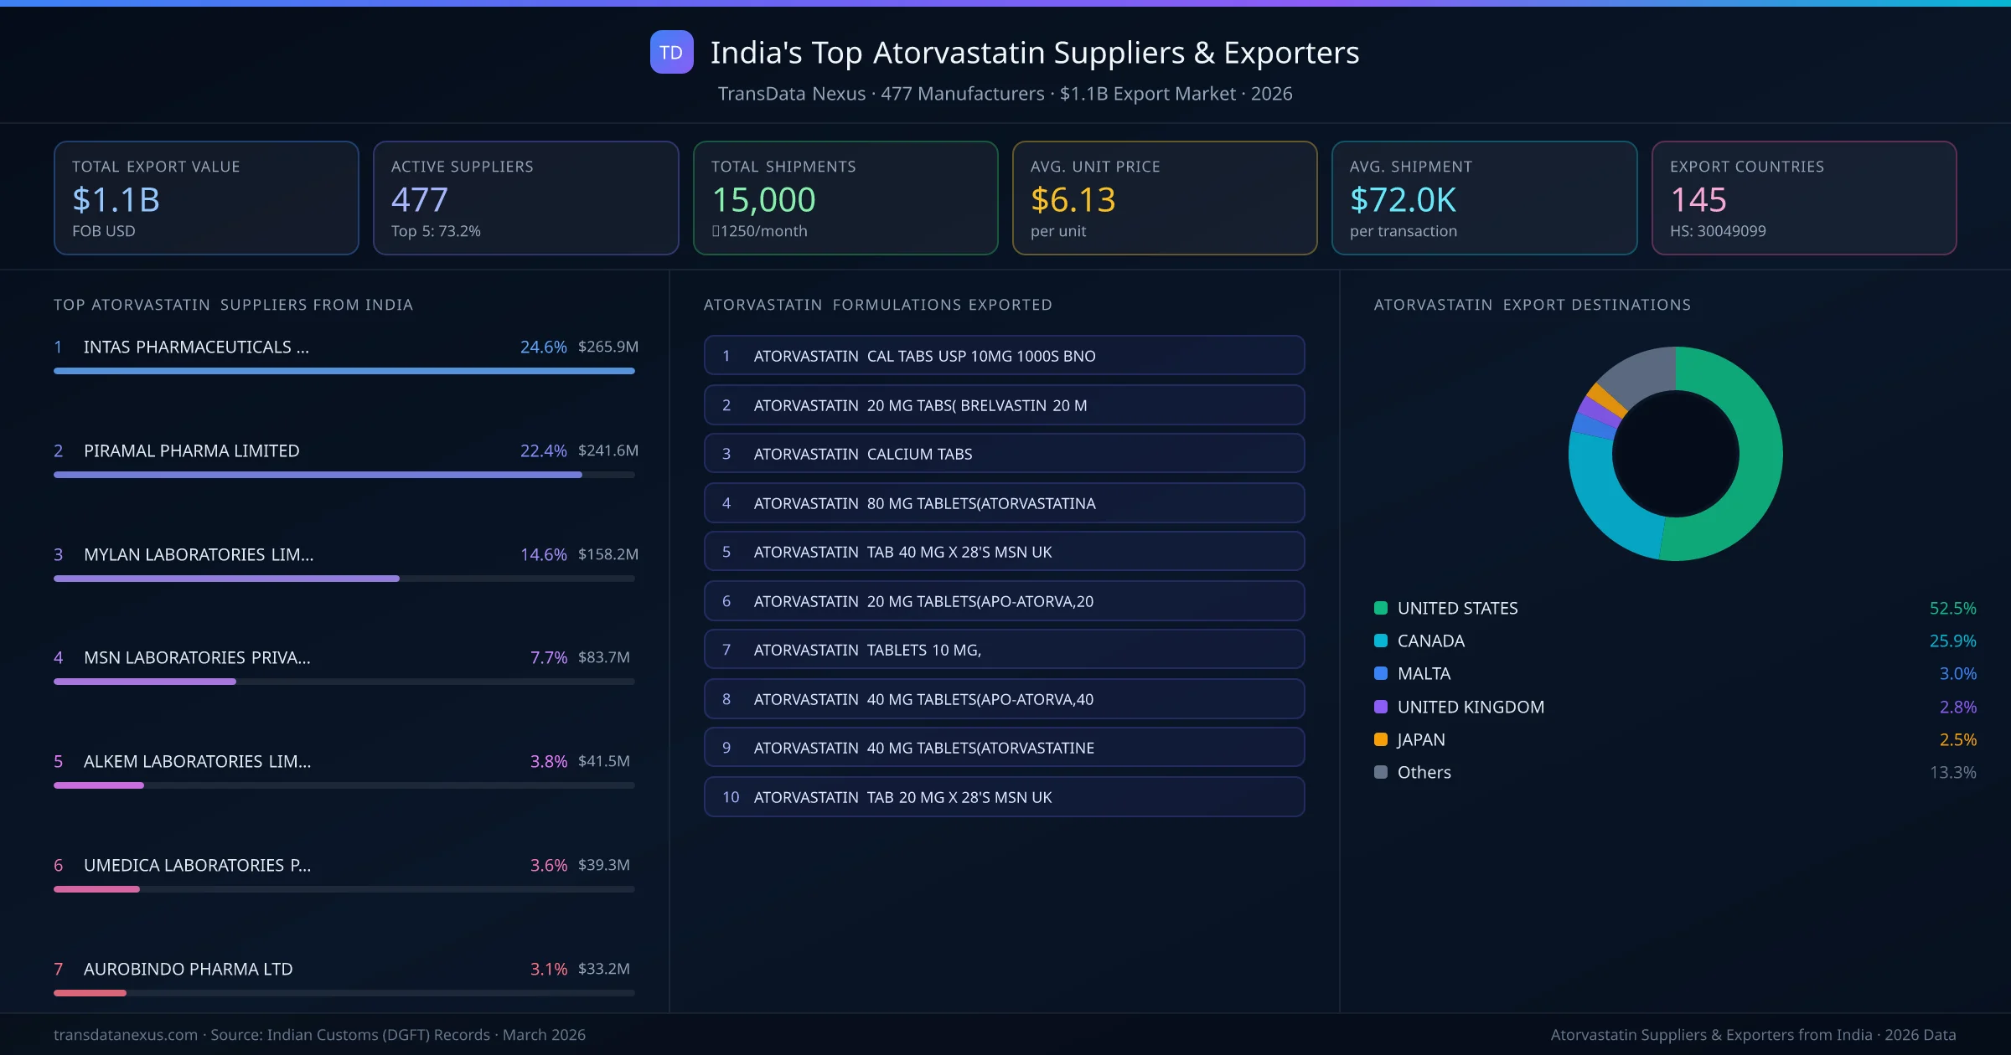Select the Total Export Value stat card
Screen dimensions: 2011x1055
coord(206,198)
